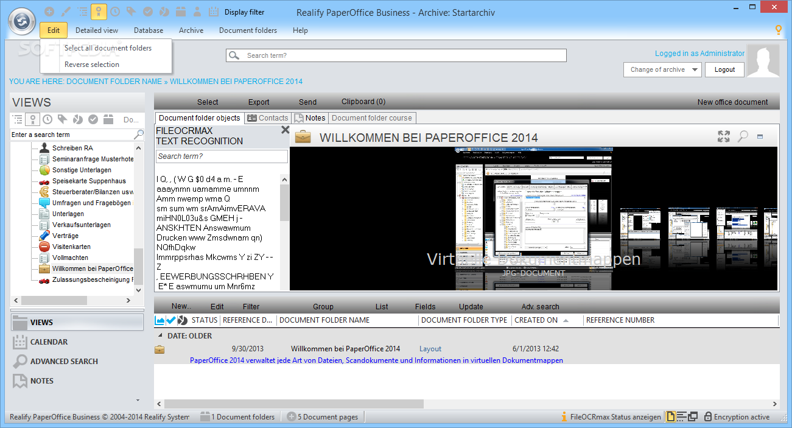
Task: Click the fullscreen expand icon in preview header
Action: [x=724, y=136]
